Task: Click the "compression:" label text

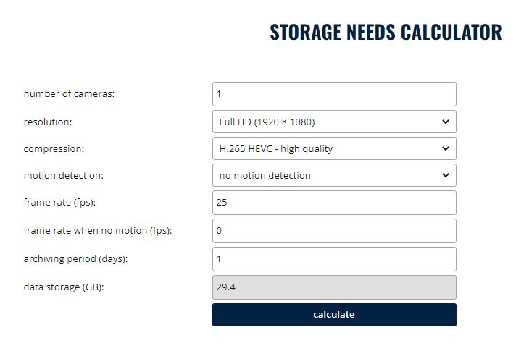Action: (54, 149)
